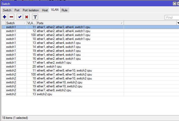Click ports 'ether1, ether2, switch1 cpu' cell
The image size is (179, 121).
[80, 63]
